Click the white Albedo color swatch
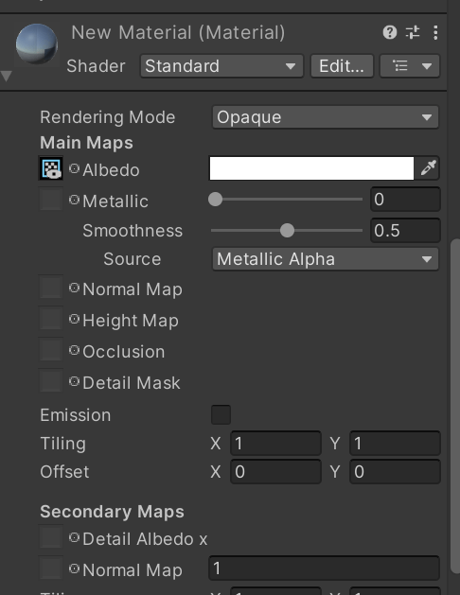Image resolution: width=460 pixels, height=595 pixels. click(311, 168)
